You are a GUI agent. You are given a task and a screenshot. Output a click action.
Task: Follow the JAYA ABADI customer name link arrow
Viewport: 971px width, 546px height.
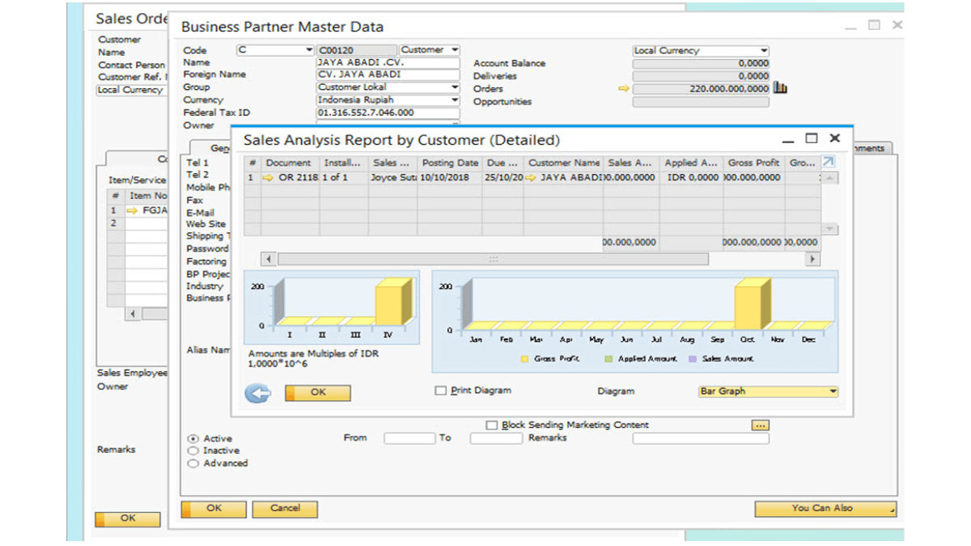pyautogui.click(x=531, y=177)
